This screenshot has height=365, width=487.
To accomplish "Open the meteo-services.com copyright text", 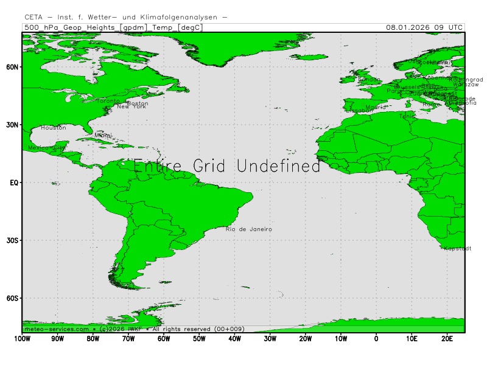I will [x=134, y=329].
